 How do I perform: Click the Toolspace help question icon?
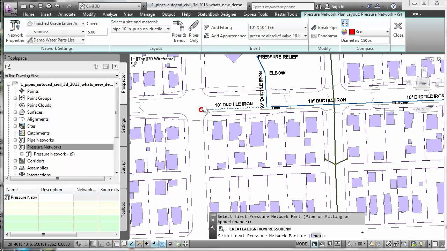pyautogui.click(x=115, y=67)
